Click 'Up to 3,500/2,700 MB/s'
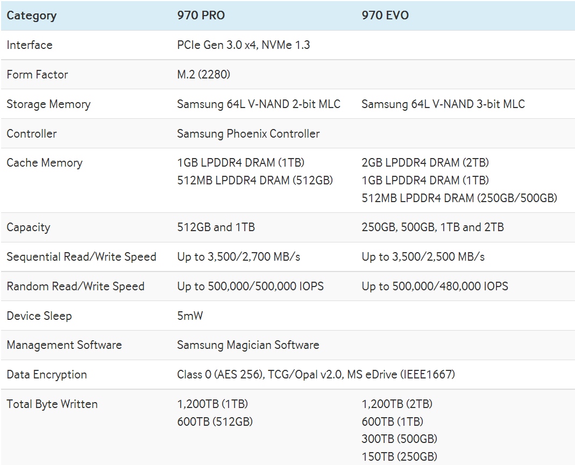 tap(238, 257)
